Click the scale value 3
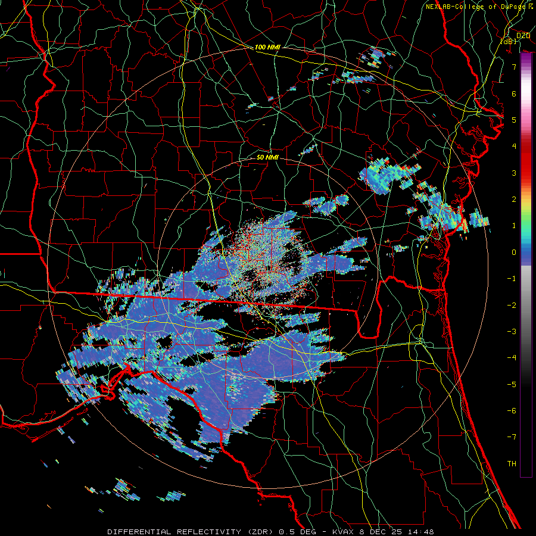This screenshot has height=536, width=536. pos(514,173)
